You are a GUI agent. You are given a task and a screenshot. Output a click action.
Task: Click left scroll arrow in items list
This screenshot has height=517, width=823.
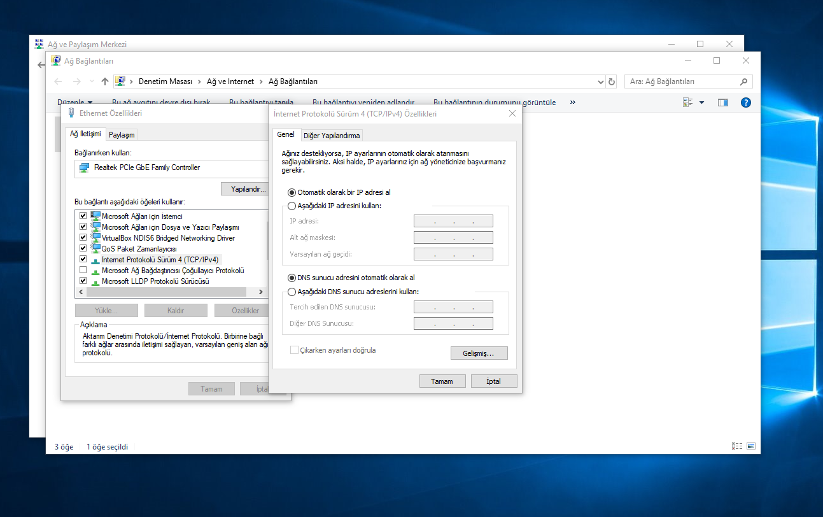click(x=80, y=292)
